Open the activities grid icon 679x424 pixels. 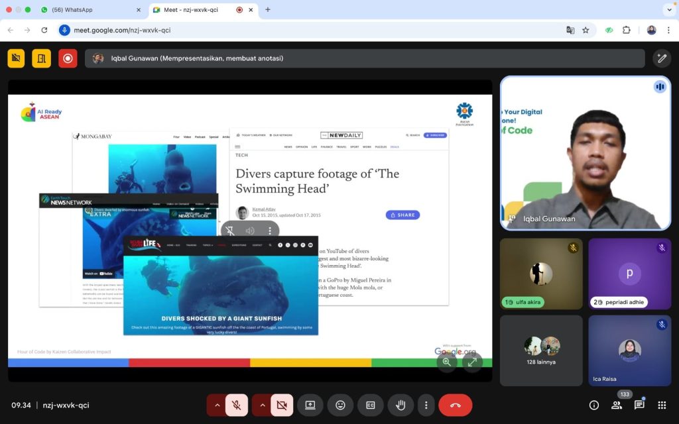(662, 405)
